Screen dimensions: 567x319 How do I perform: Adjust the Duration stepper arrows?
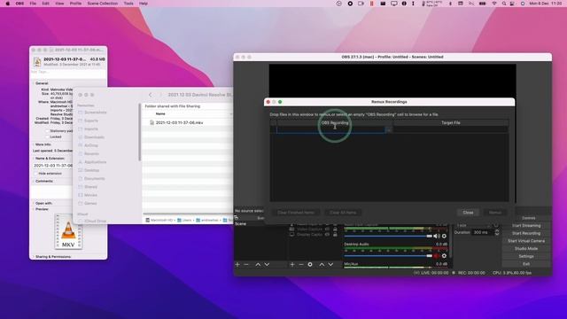click(497, 232)
